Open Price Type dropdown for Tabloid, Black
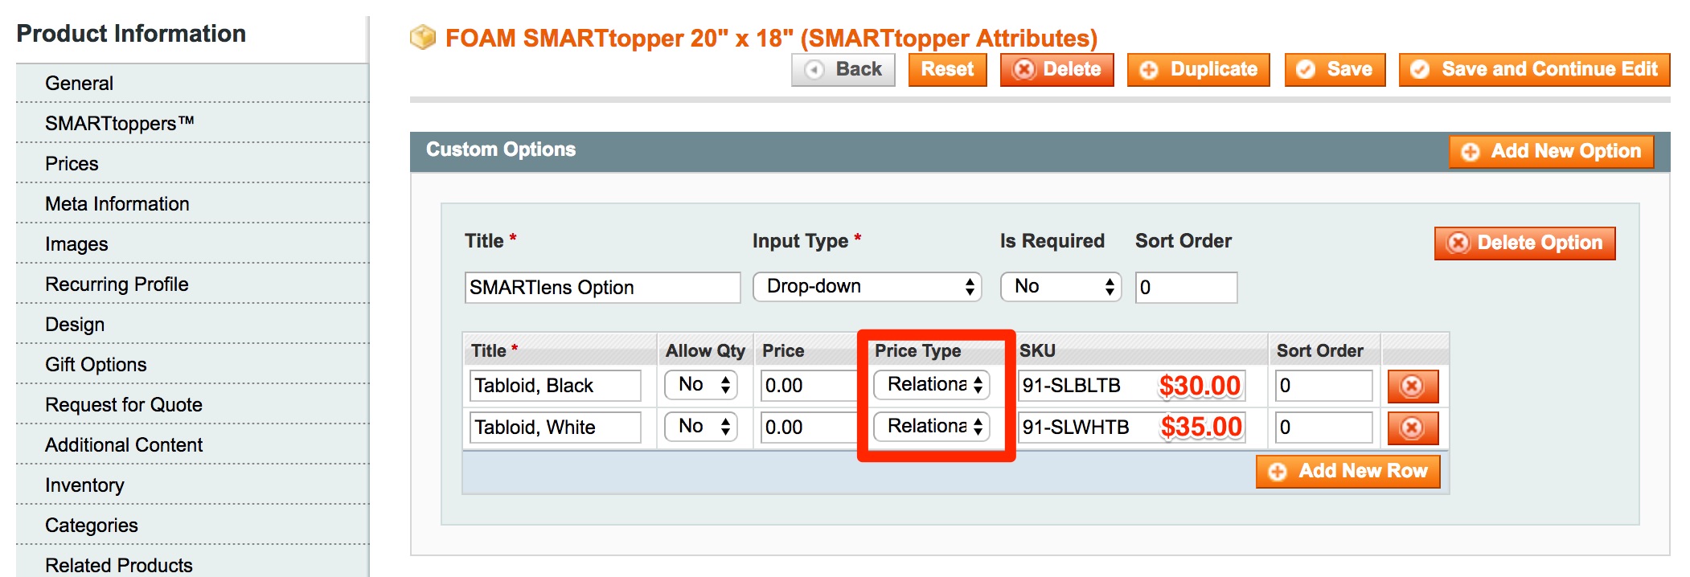This screenshot has width=1690, height=577. (x=932, y=385)
